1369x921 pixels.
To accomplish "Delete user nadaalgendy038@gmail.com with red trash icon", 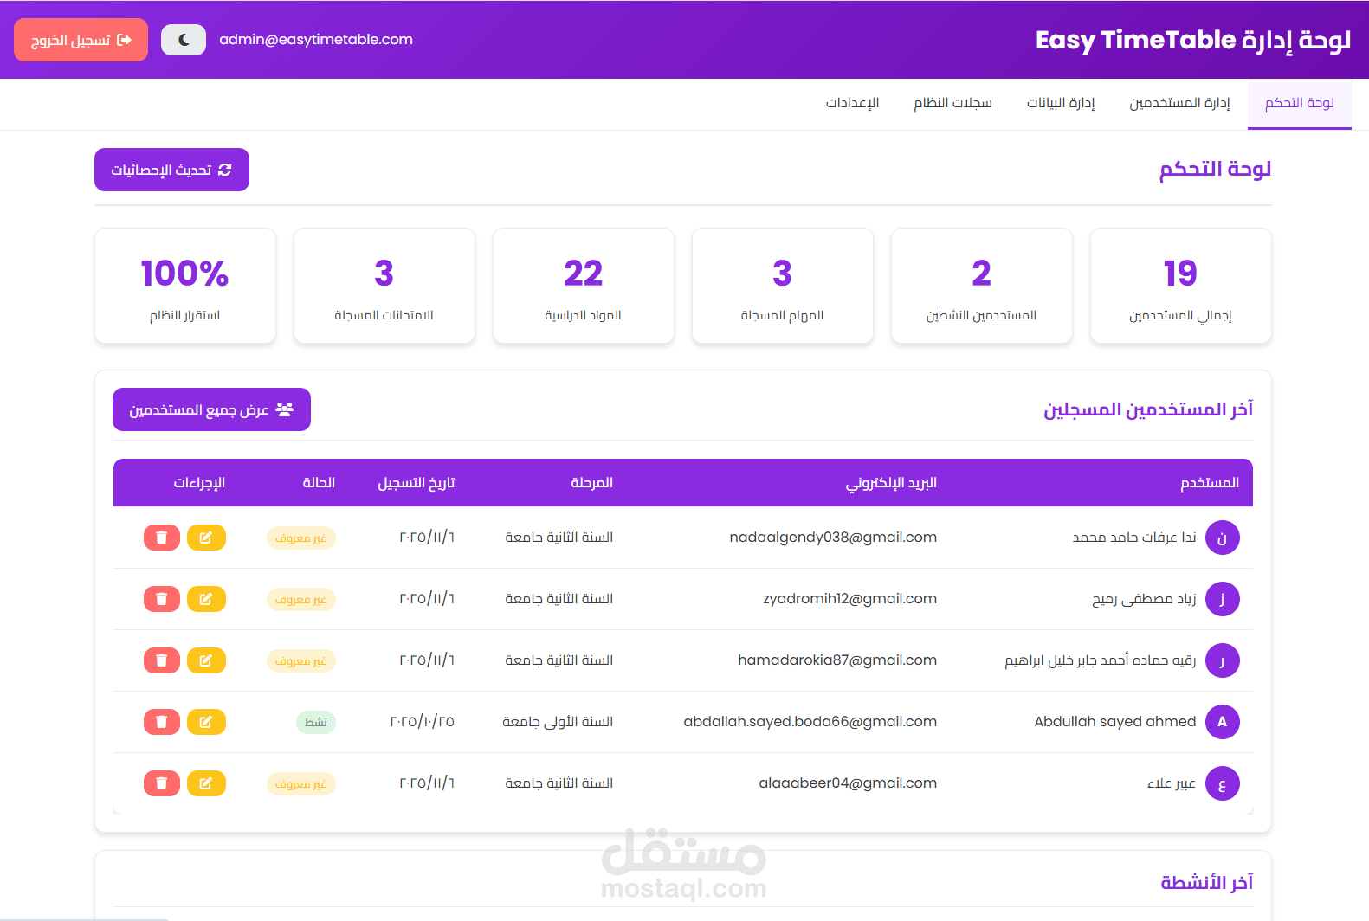I will (162, 538).
